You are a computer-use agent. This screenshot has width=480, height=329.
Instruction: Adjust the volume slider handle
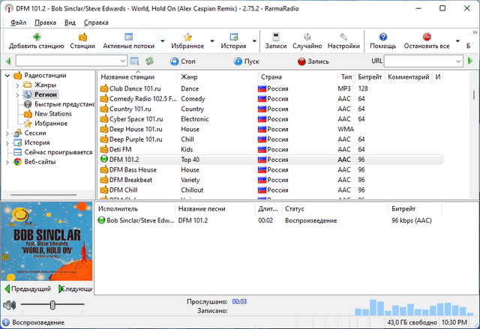[x=52, y=305]
